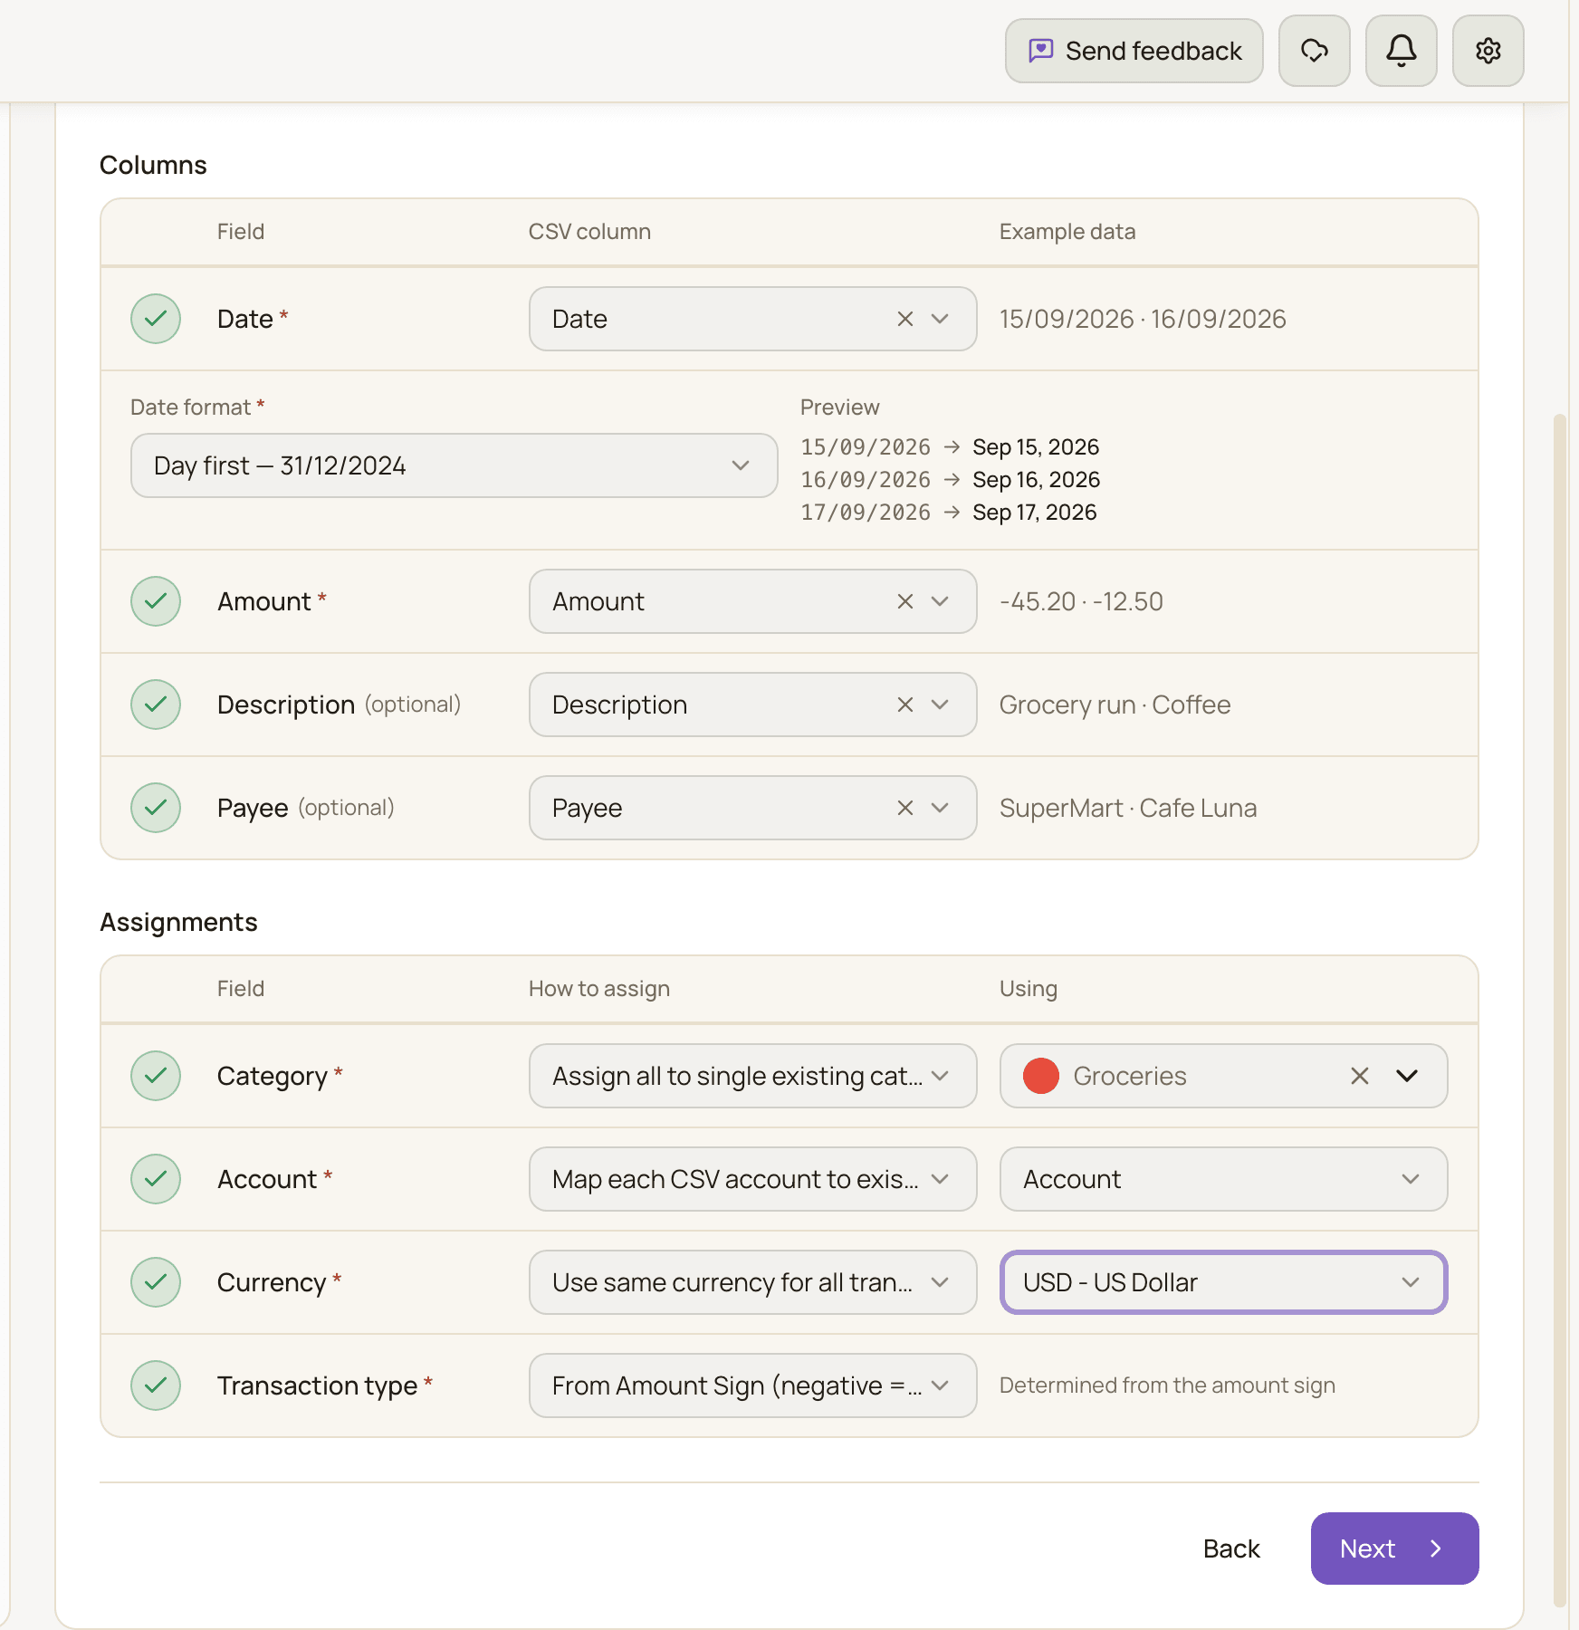Click the '15/09/2026 · 16/09/2026' example data
The height and width of the screenshot is (1630, 1579).
[1143, 319]
